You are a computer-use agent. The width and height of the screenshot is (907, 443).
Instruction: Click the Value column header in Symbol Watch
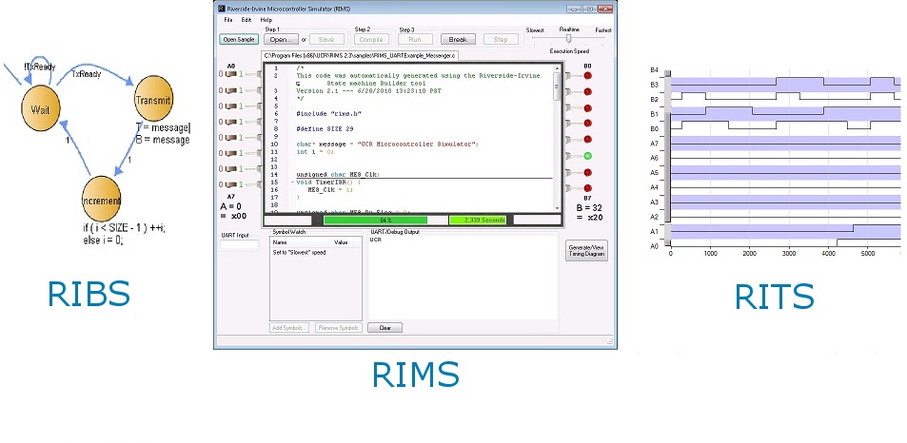341,242
